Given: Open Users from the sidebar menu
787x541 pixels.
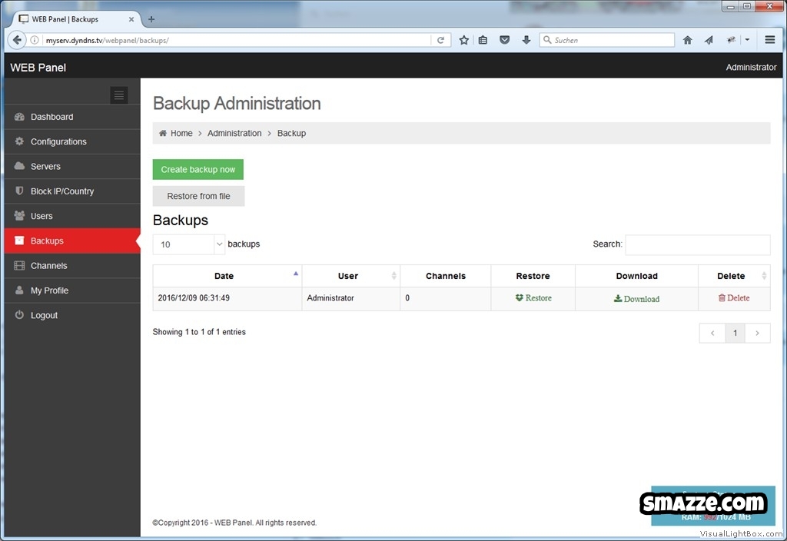Looking at the screenshot, I should coord(71,216).
